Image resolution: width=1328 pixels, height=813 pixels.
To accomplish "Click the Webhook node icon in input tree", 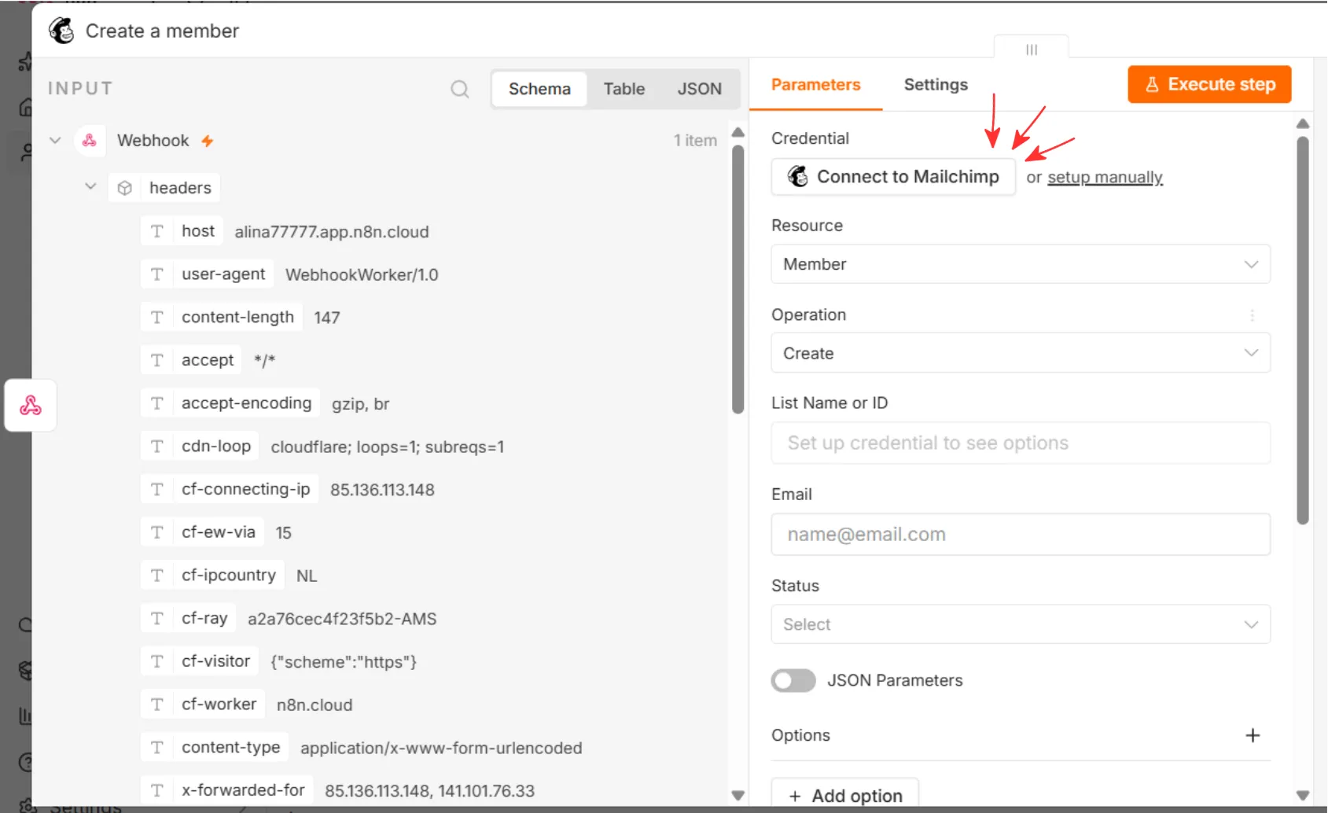I will [90, 140].
